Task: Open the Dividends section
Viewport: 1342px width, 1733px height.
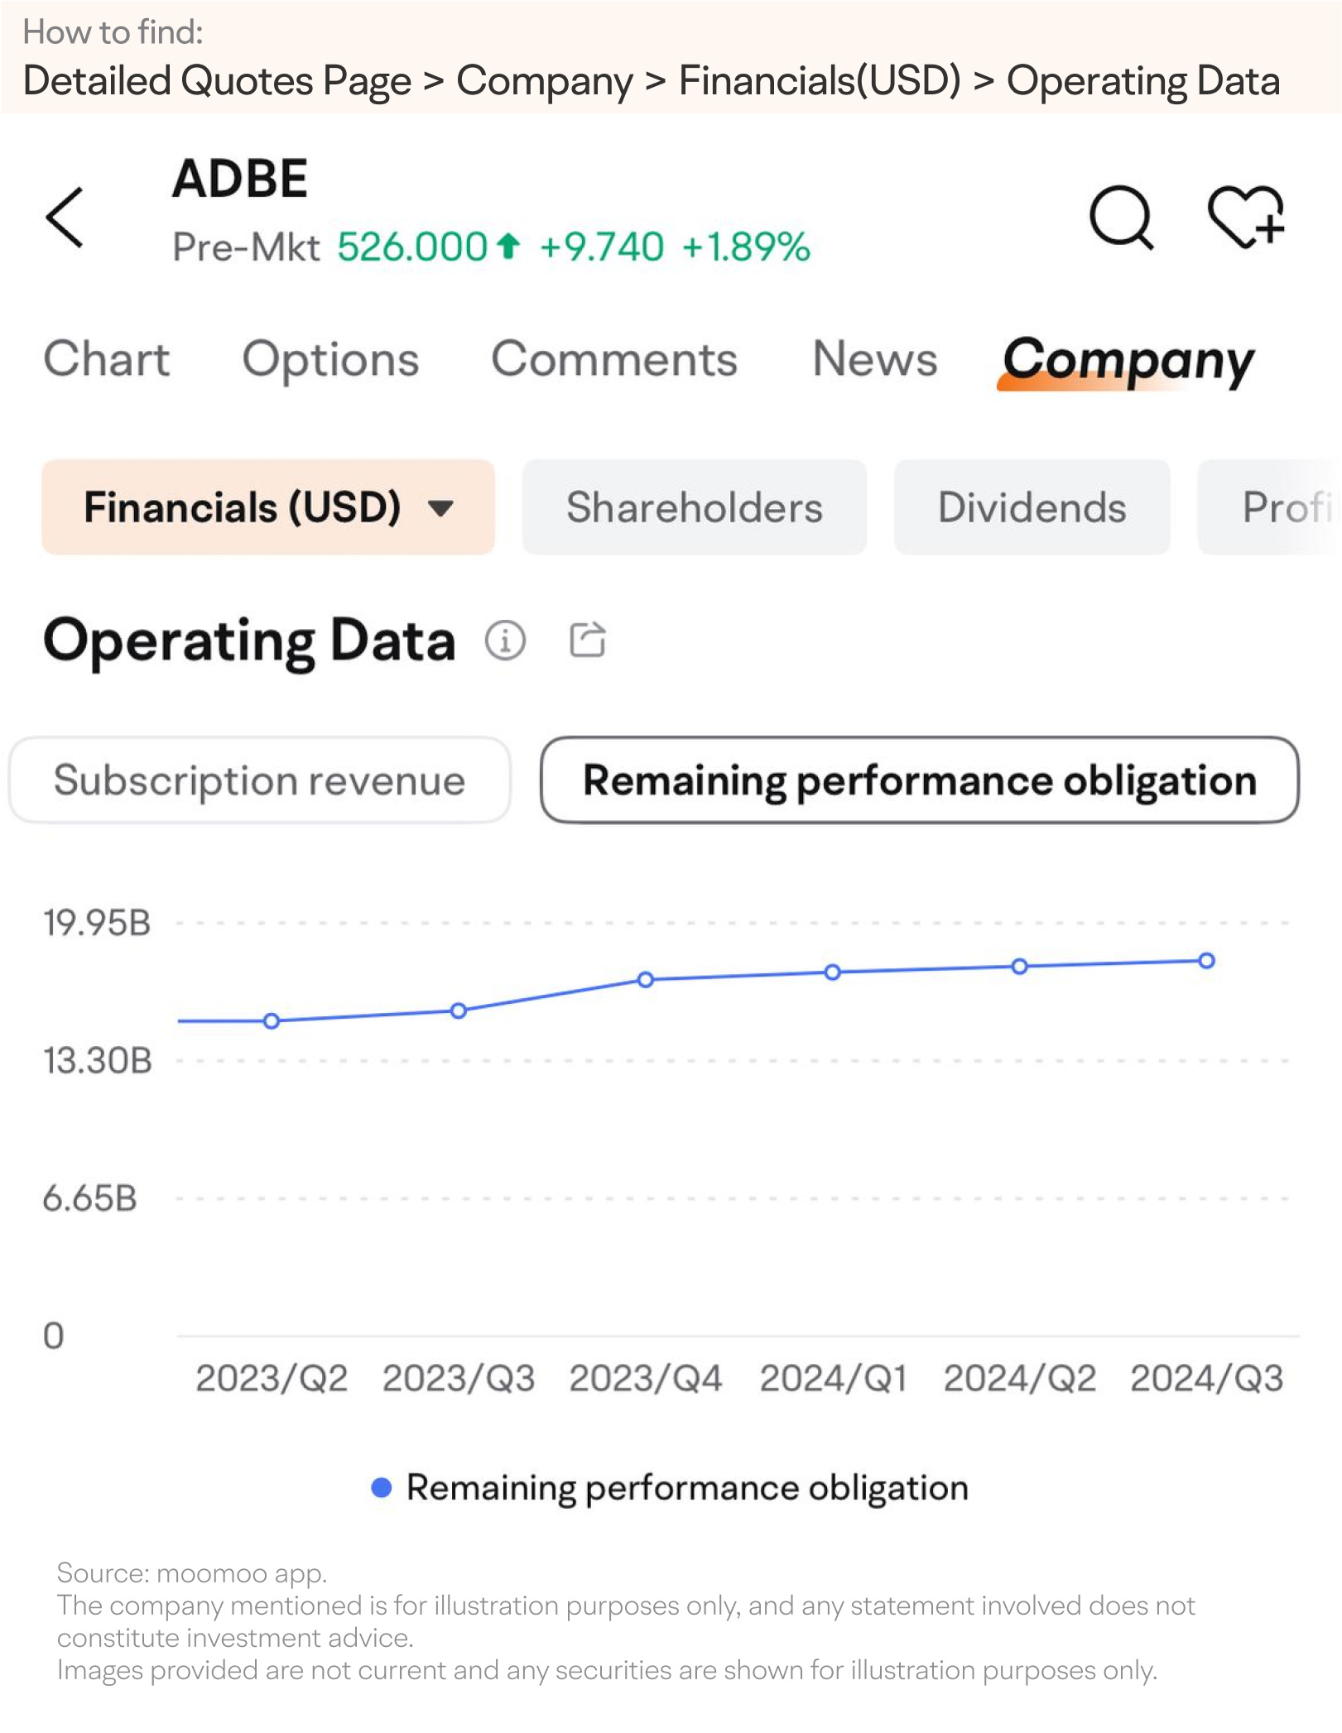Action: coord(1032,507)
